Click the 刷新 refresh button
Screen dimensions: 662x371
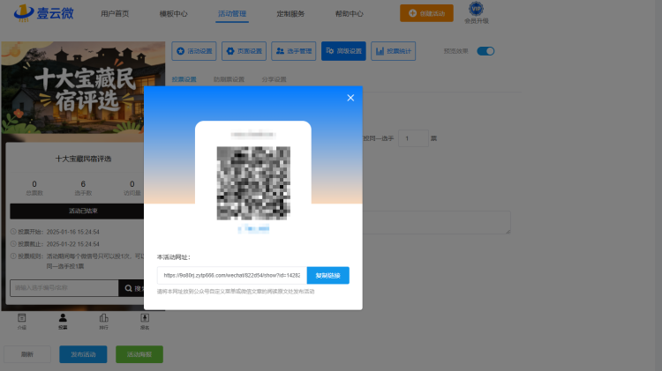[27, 354]
